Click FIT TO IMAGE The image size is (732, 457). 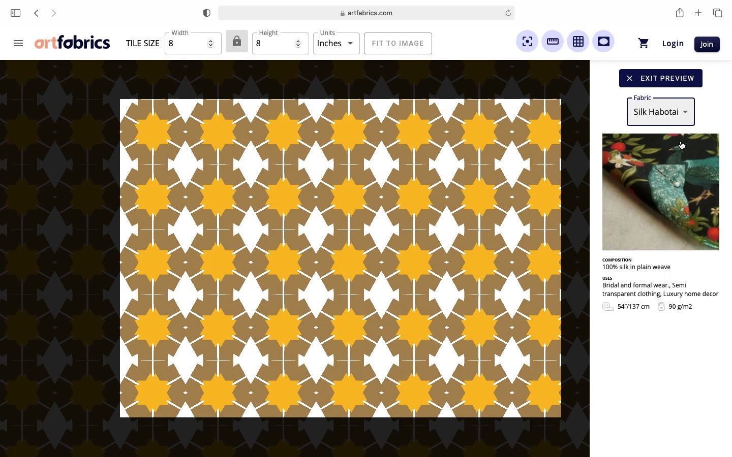pyautogui.click(x=398, y=43)
